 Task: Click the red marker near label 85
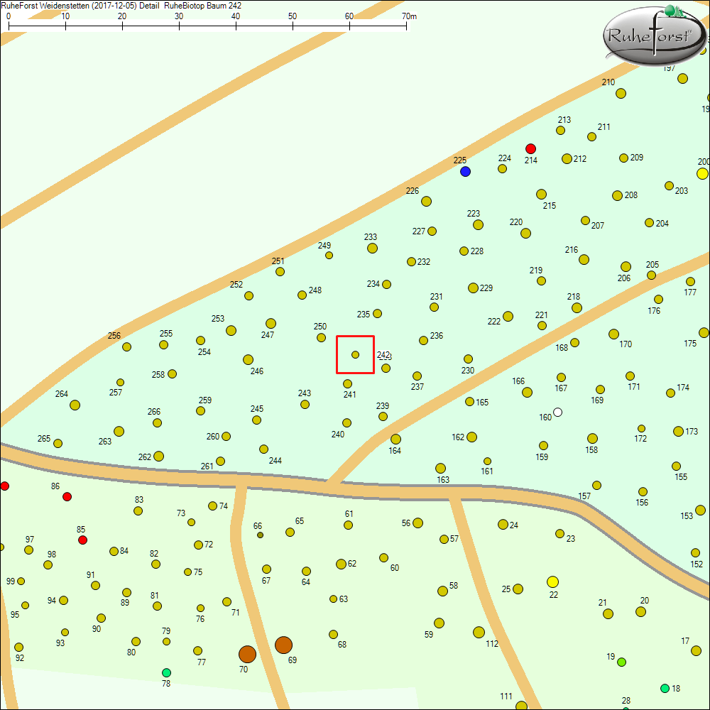click(83, 540)
